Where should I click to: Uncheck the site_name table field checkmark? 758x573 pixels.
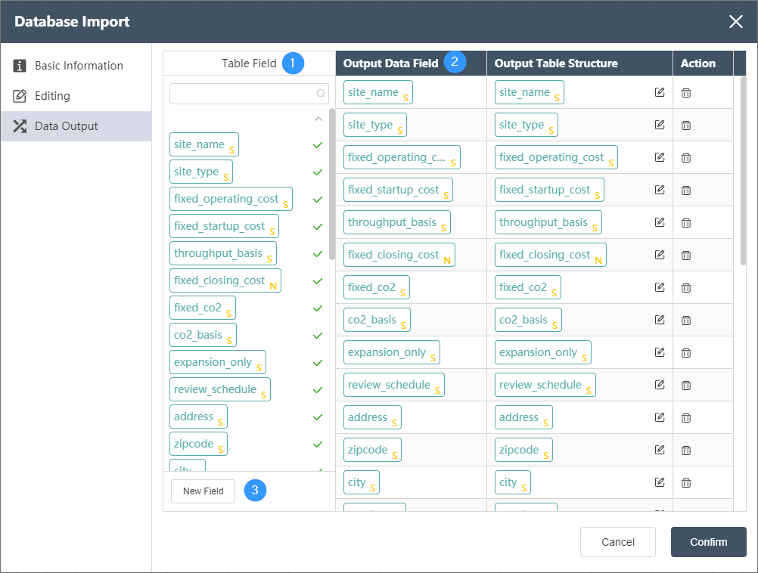[x=318, y=145]
